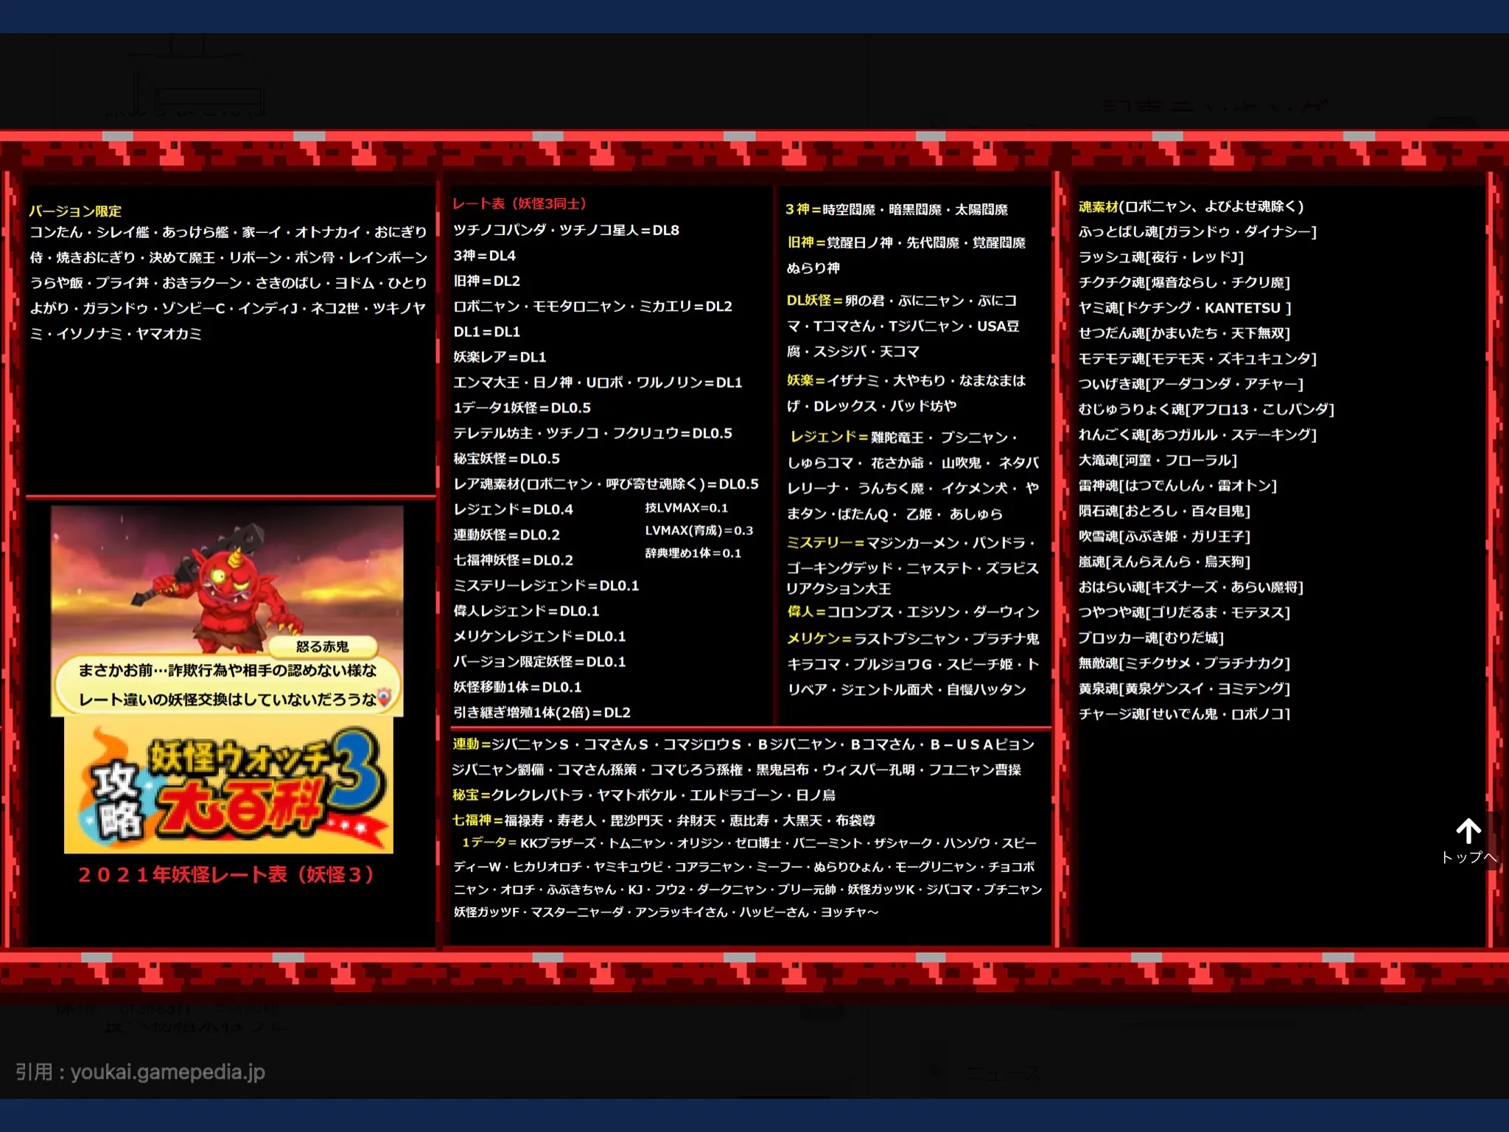Screen dimensions: 1509x1132
Task: Click the レジェンド=DL0.4 line
Action: point(513,509)
